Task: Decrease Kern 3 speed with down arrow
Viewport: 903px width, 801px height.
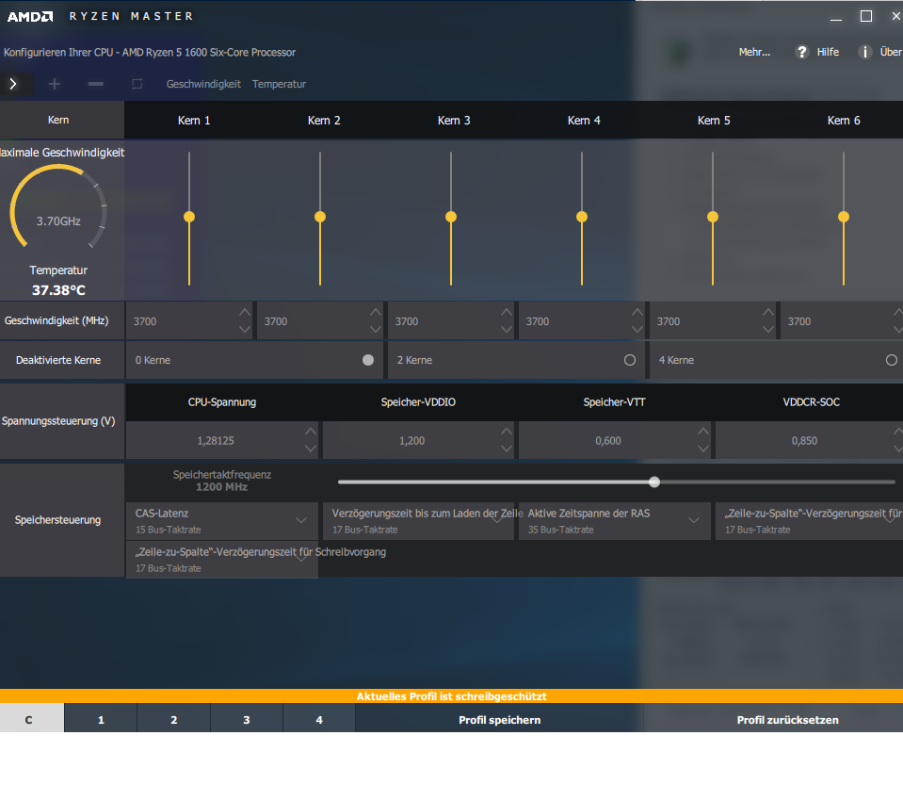Action: (507, 330)
